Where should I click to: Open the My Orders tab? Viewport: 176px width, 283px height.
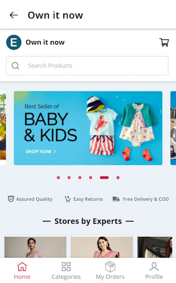(x=110, y=270)
